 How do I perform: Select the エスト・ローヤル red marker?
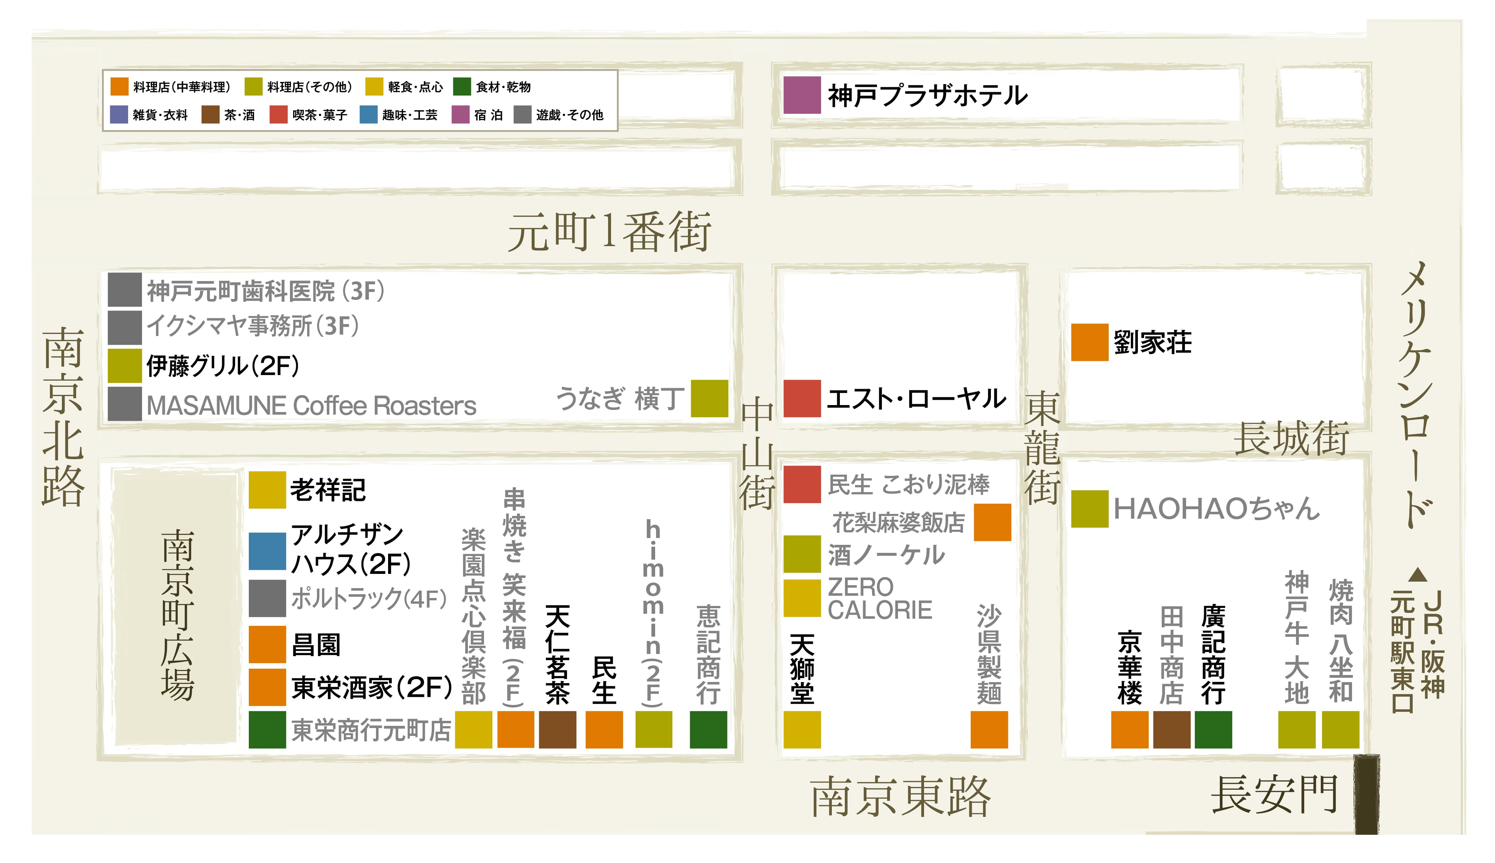[x=802, y=398]
